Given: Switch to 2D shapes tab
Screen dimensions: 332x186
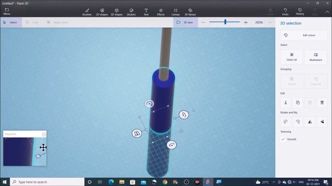Looking at the screenshot, I should [x=102, y=12].
